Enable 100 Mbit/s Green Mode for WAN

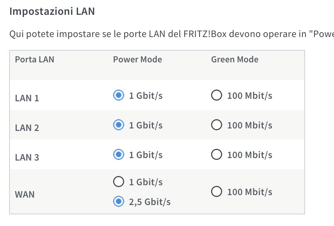217,191
